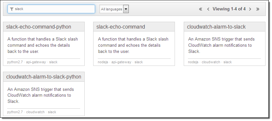Viewport: 272px width, 121px height.
Task: Select the slack-echo-command-python blueprint title
Action: 39,27
